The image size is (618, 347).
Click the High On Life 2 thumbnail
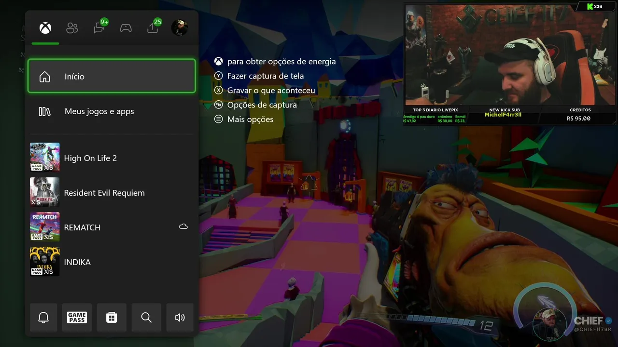coord(45,157)
